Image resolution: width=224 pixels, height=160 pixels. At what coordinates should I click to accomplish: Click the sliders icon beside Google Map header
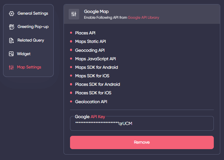click(x=74, y=14)
